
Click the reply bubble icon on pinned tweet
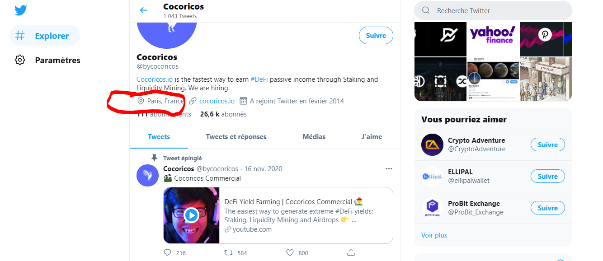tap(167, 252)
